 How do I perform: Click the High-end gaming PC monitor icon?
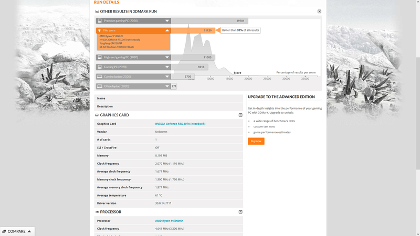click(x=100, y=57)
